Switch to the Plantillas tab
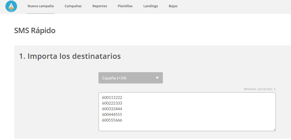291x140 pixels. [125, 6]
